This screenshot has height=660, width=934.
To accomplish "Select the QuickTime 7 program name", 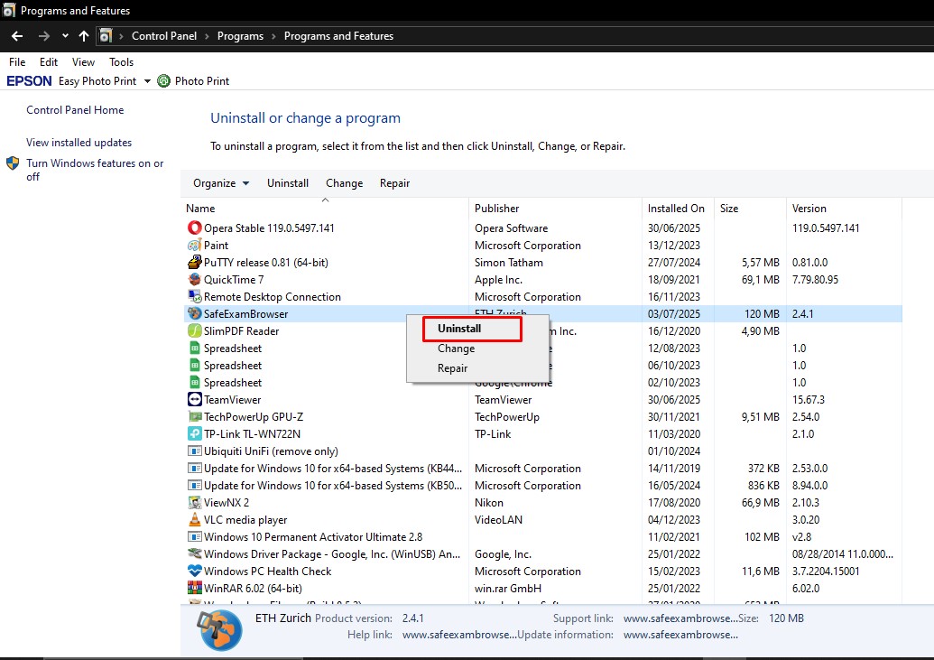I will coord(234,280).
